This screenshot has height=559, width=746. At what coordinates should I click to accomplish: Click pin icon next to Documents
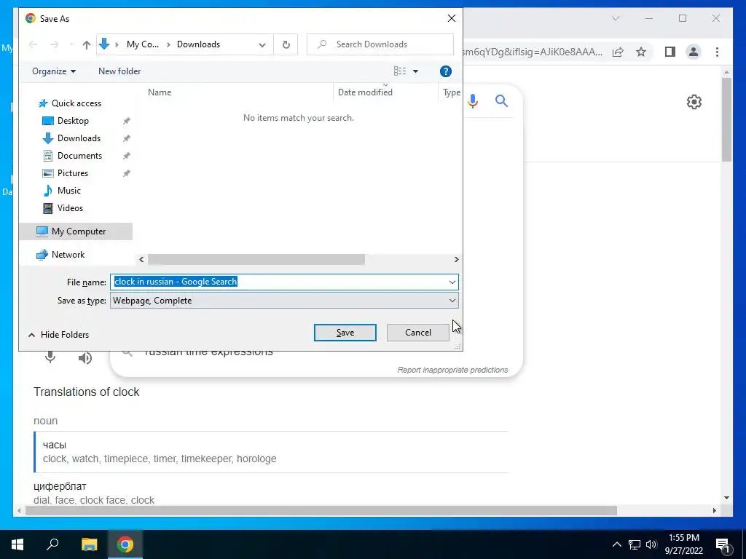[127, 156]
